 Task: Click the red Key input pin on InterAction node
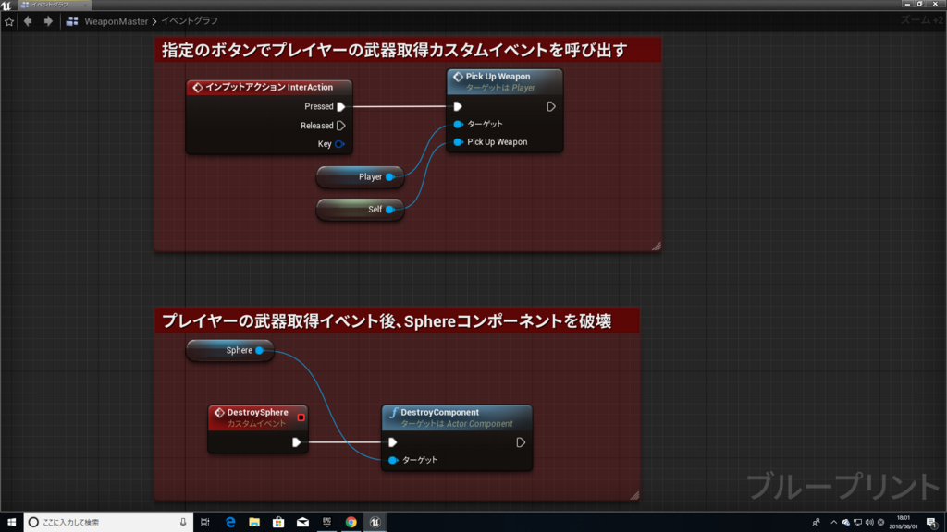click(x=340, y=143)
